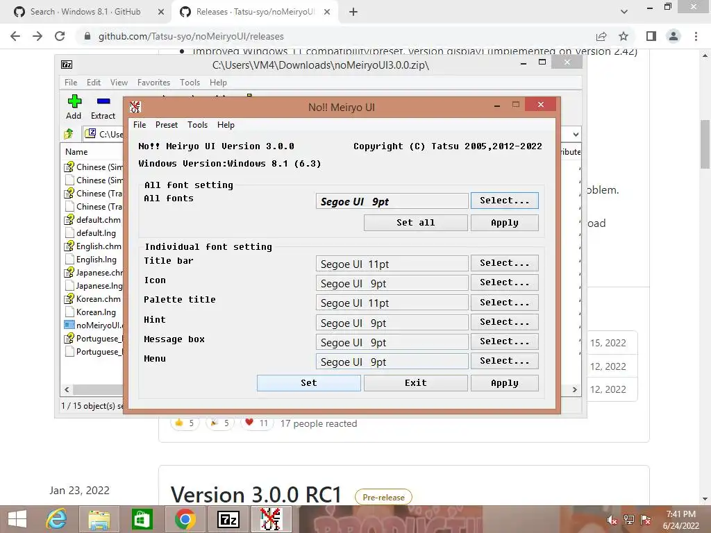The image size is (711, 533).
Task: Click the bottom Apply button
Action: [x=504, y=383]
